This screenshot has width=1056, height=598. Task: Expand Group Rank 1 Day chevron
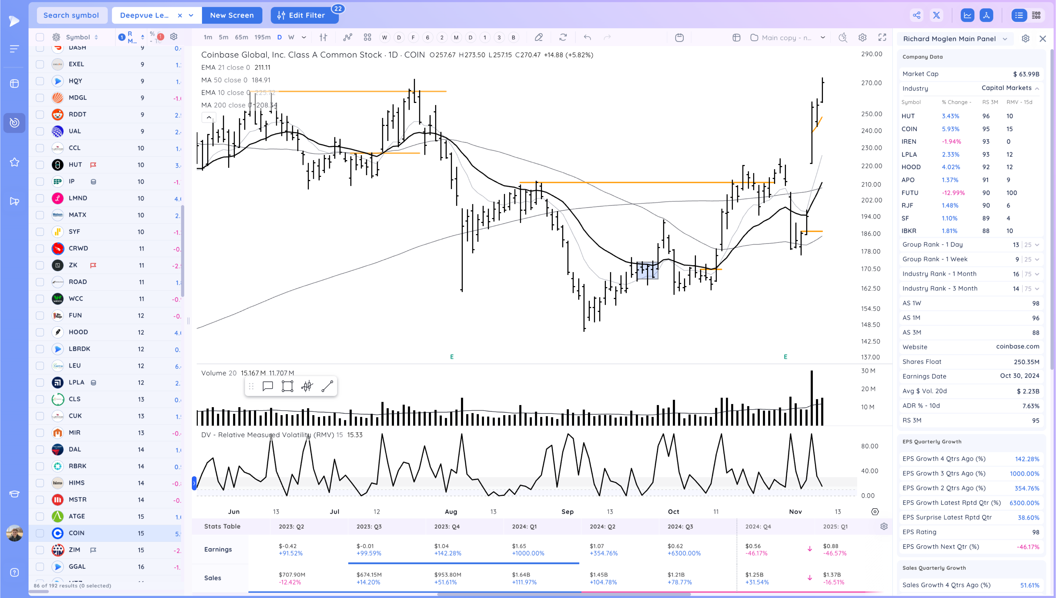1037,245
